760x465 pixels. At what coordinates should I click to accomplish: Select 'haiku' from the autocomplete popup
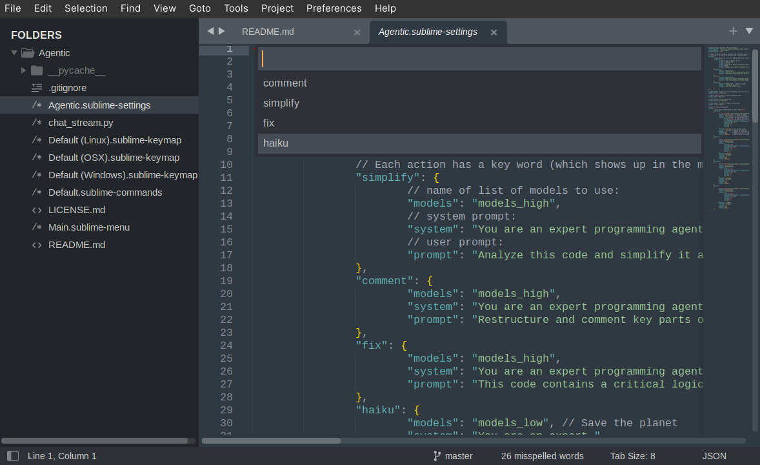click(x=275, y=143)
